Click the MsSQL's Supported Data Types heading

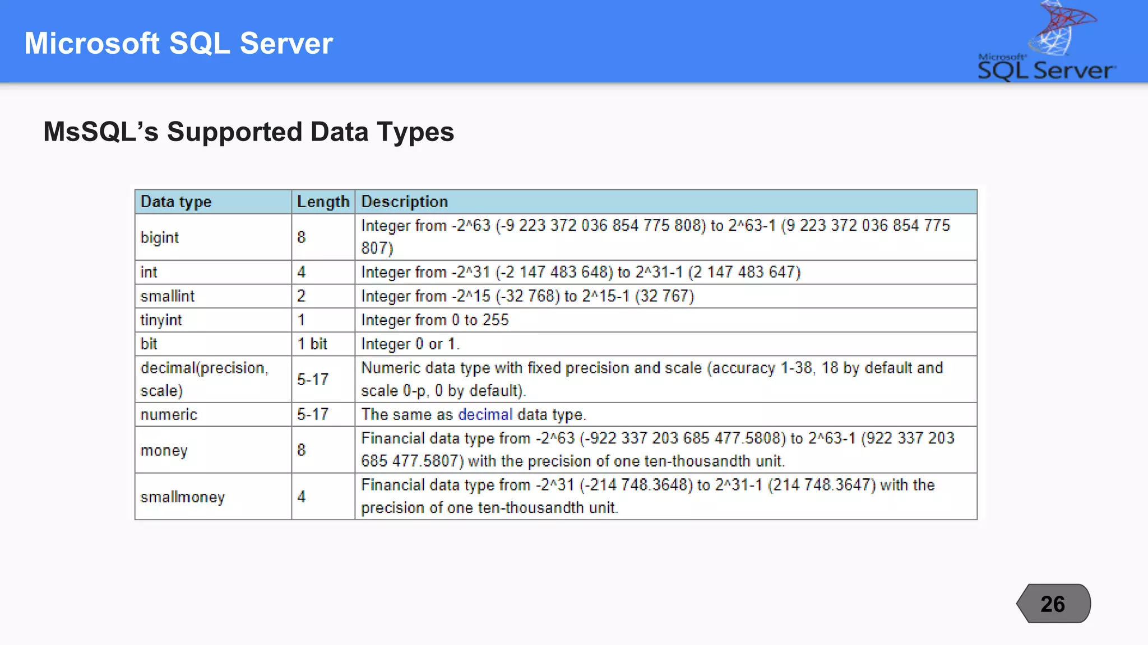[248, 132]
